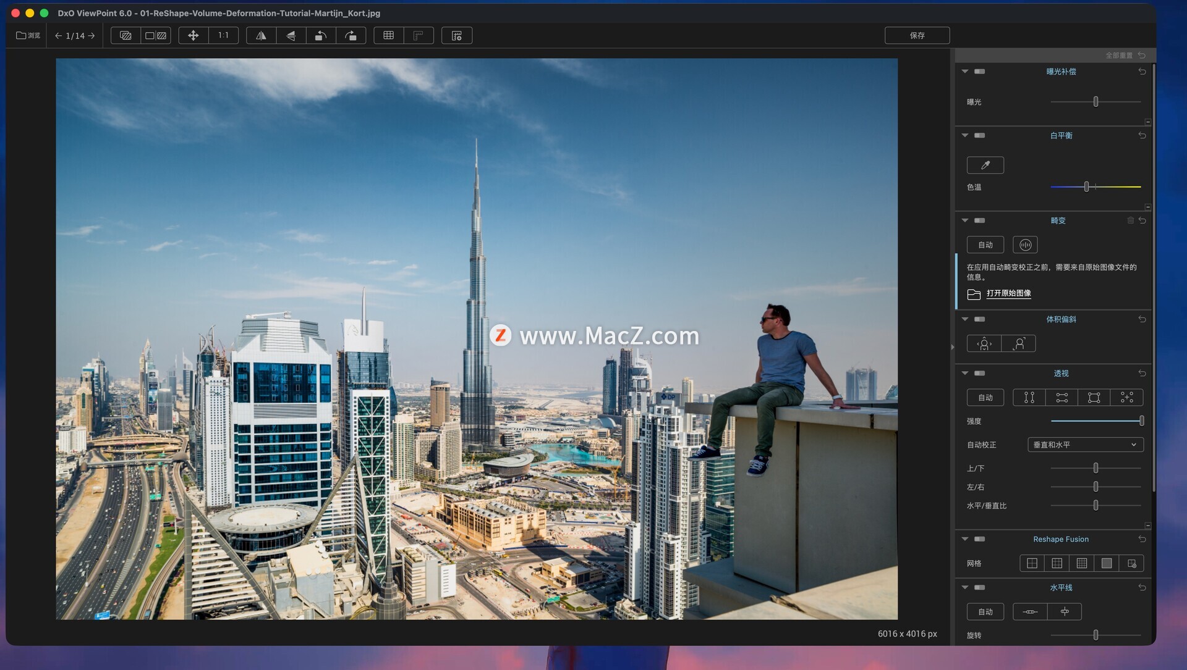Image resolution: width=1187 pixels, height=670 pixels.
Task: Click the 1:1 zoom button
Action: (223, 36)
